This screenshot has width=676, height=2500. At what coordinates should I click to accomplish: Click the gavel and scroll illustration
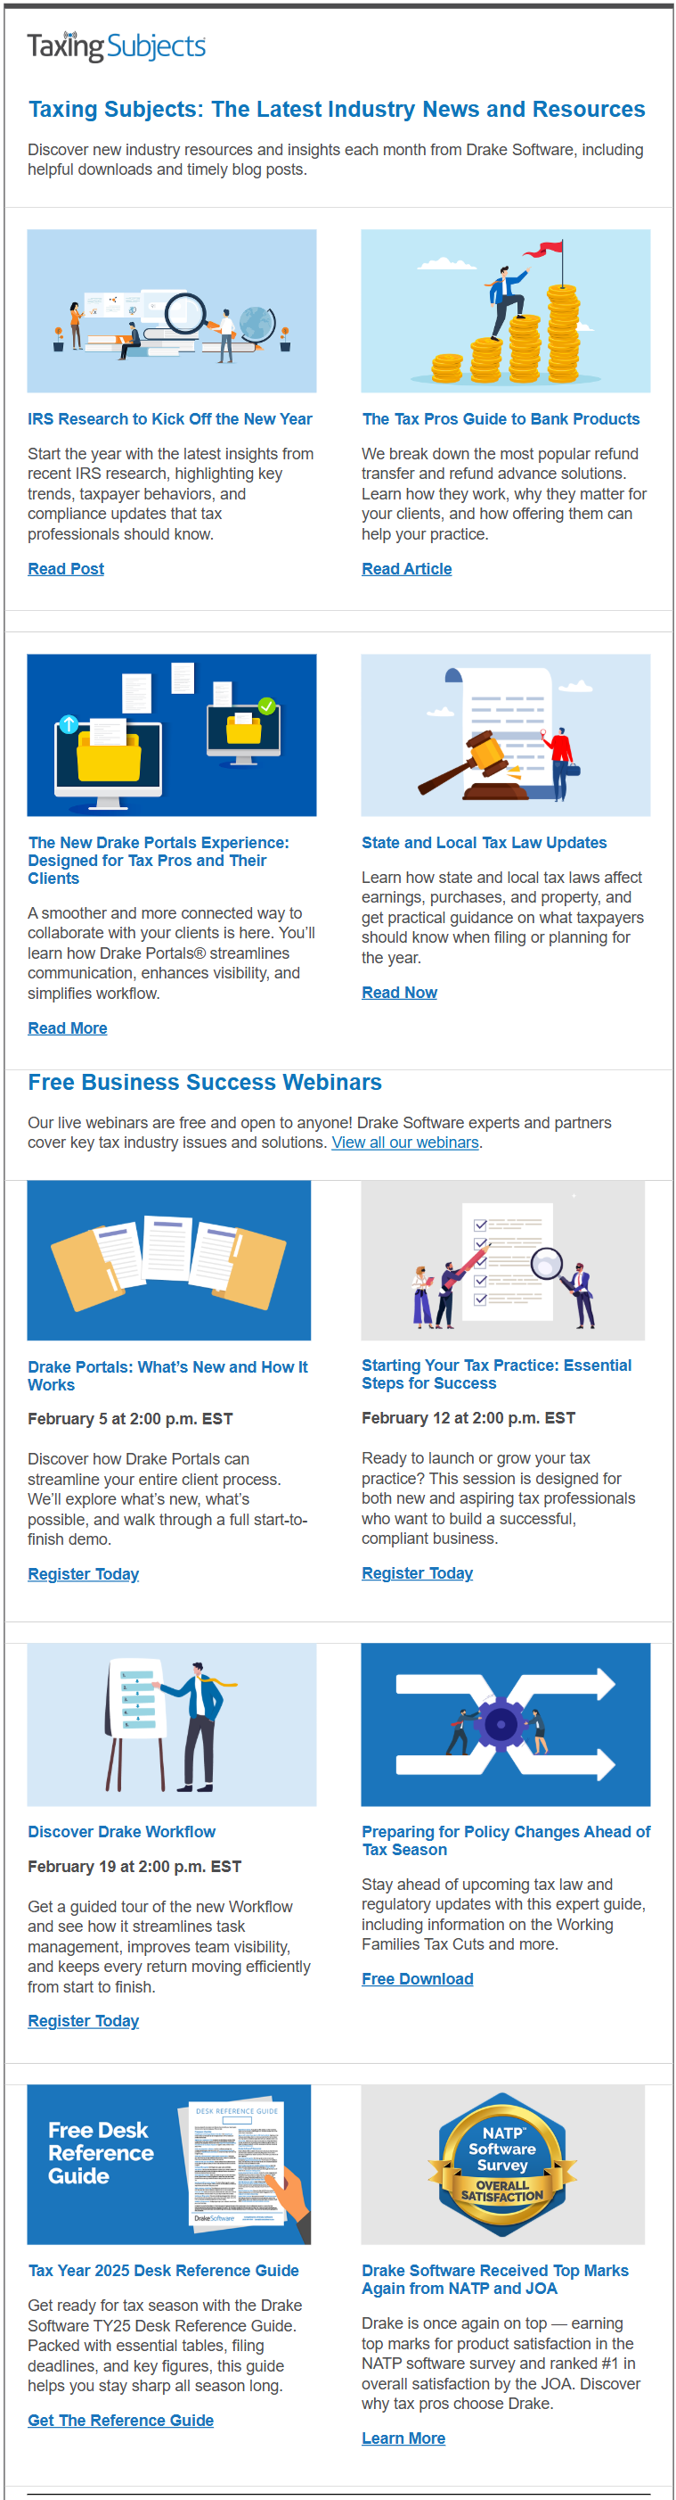505,735
